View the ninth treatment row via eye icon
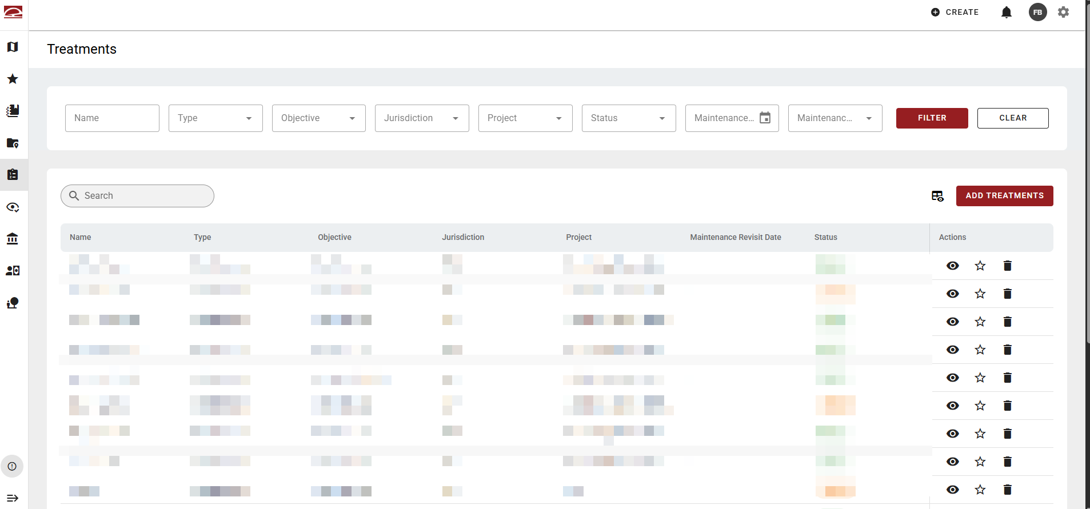Viewport: 1090px width, 509px height. 953,490
